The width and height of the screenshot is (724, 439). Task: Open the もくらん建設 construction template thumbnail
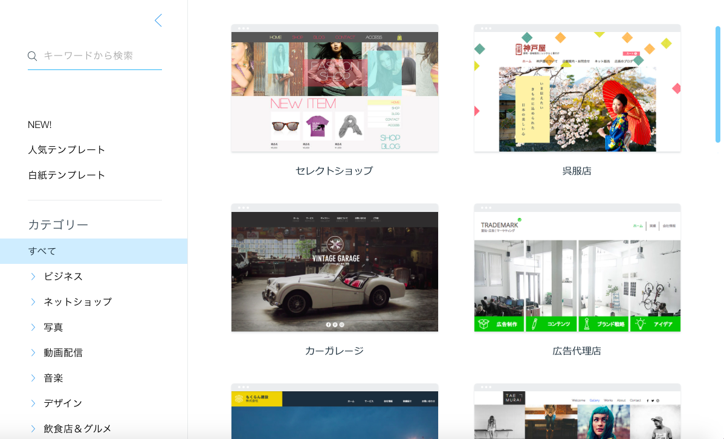coord(335,411)
